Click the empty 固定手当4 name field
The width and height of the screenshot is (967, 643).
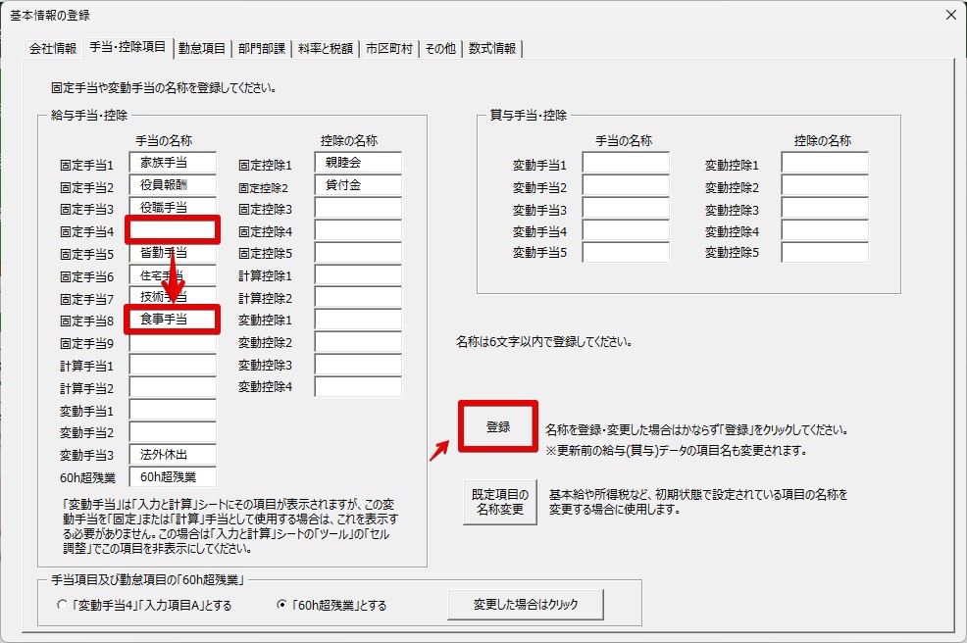tap(173, 231)
